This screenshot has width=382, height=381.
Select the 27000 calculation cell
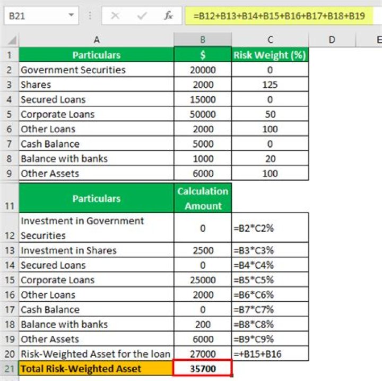pos(203,354)
